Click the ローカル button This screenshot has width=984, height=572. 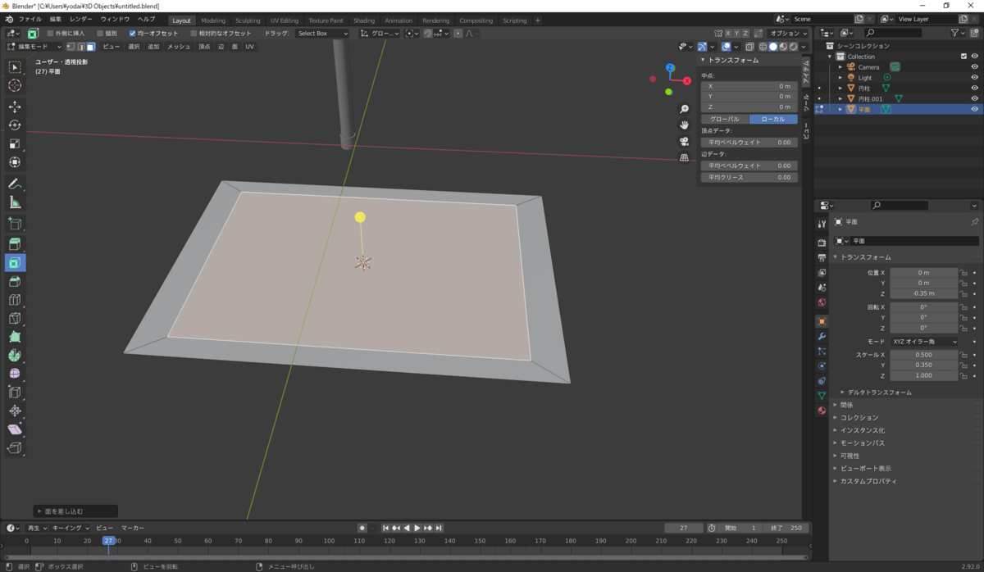[773, 119]
